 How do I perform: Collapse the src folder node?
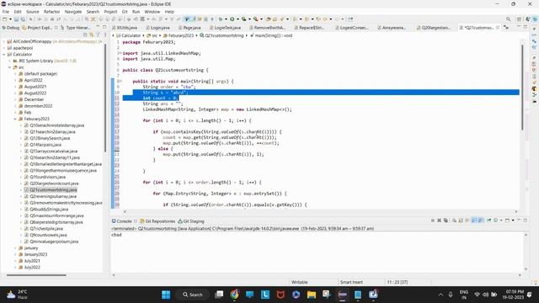click(x=9, y=67)
